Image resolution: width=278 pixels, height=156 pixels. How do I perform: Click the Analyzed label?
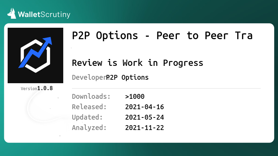89,128
